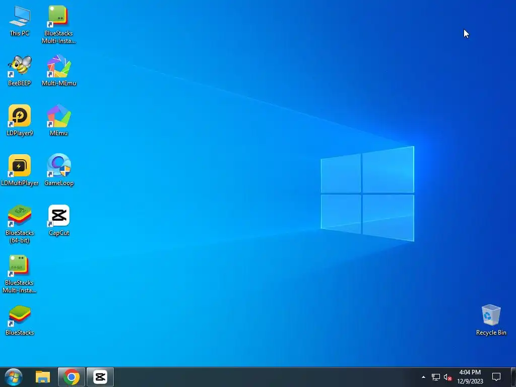Select the BeeBEEP desktop shortcut

[20, 71]
